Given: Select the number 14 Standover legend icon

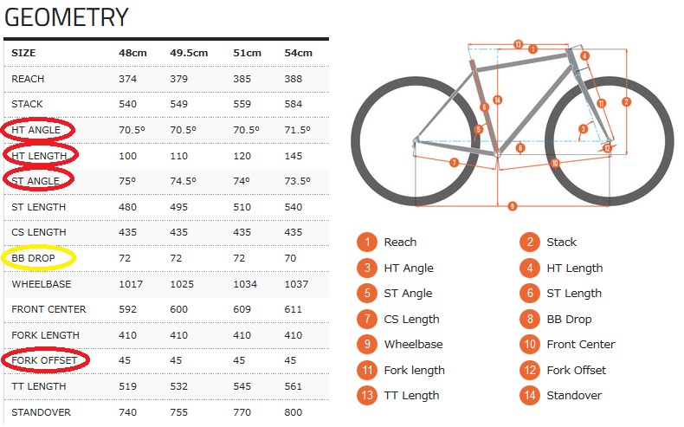Looking at the screenshot, I should [x=530, y=396].
